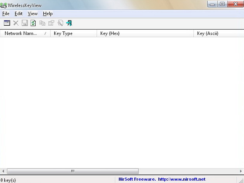Click the Properties toolbar icon
Image resolution: width=244 pixels, height=183 pixels.
coord(51,23)
